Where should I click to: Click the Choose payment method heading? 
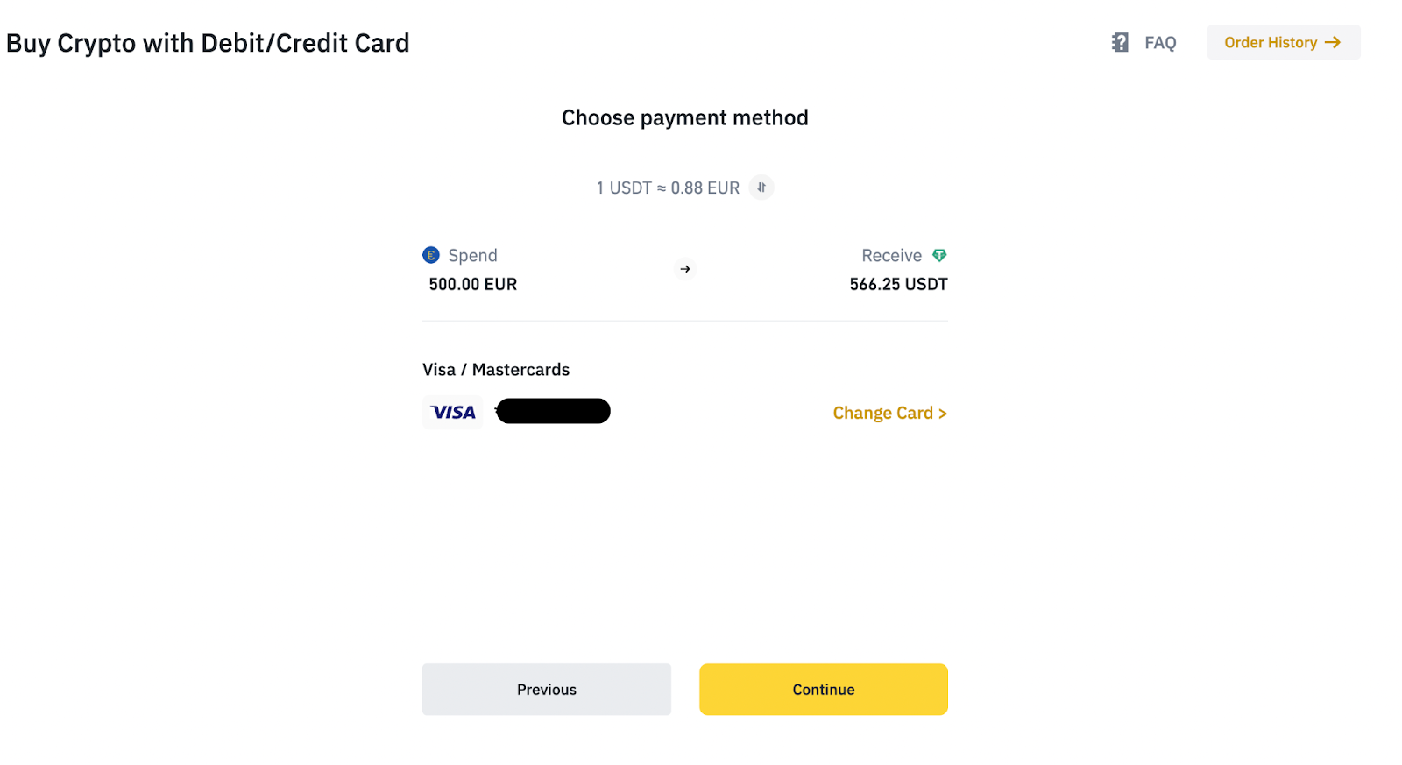684,117
